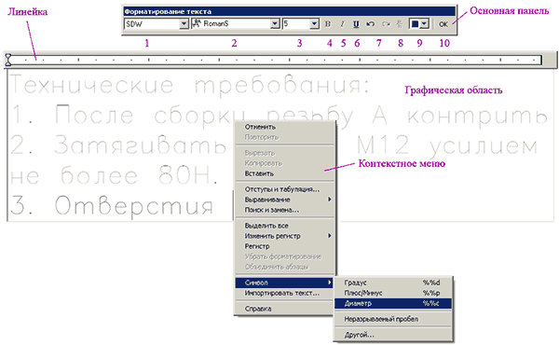Choose Регистр in the context menu
559x345 pixels.
coord(284,246)
